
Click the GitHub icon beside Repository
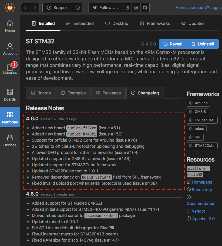coord(189,189)
